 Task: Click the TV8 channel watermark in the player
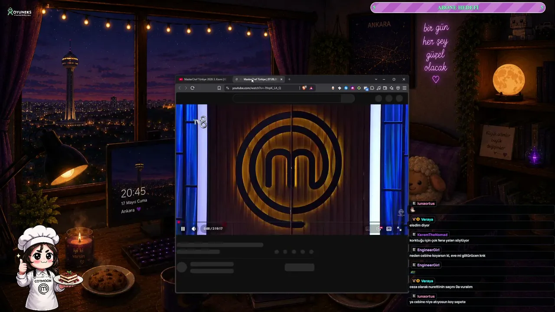[200, 123]
